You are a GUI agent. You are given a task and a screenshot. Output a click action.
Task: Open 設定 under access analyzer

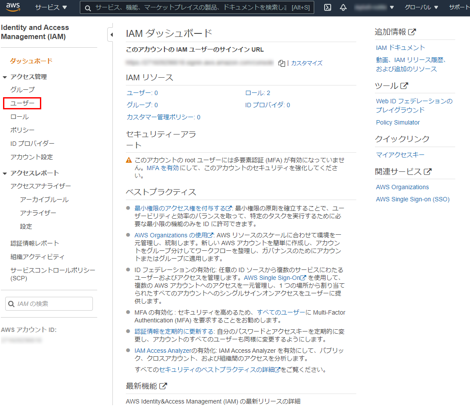(x=26, y=226)
